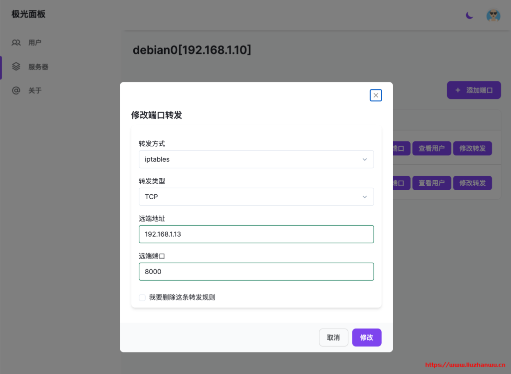This screenshot has height=374, width=511.
Task: Click the 添加端口 button
Action: pyautogui.click(x=474, y=90)
